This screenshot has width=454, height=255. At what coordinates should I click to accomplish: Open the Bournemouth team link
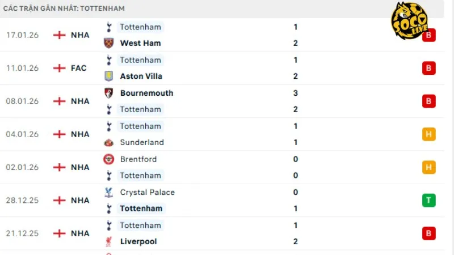point(146,93)
